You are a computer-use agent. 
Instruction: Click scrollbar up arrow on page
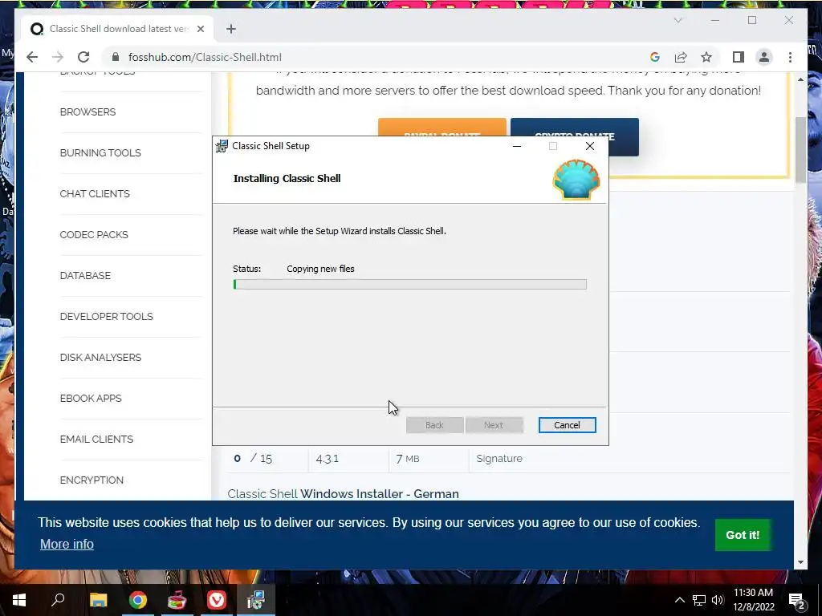coord(800,79)
